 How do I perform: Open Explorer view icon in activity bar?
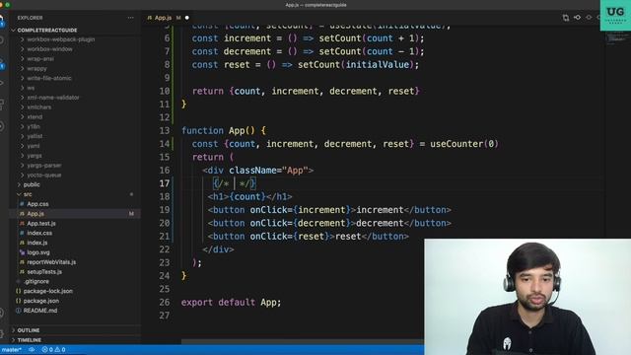click(x=2, y=20)
